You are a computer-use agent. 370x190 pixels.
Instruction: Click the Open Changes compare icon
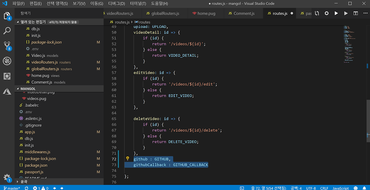coord(317,13)
